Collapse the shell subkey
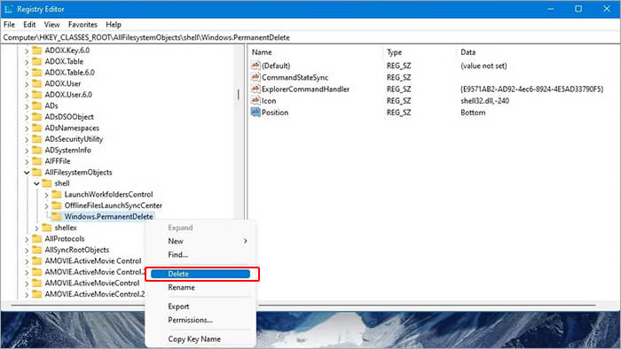 [36, 183]
